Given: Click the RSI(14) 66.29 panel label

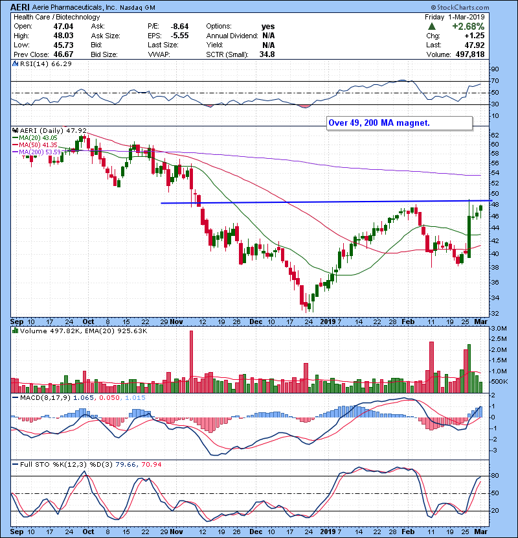Looking at the screenshot, I should pyautogui.click(x=45, y=64).
